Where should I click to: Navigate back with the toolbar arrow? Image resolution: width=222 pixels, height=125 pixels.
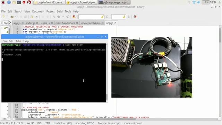(43, 17)
